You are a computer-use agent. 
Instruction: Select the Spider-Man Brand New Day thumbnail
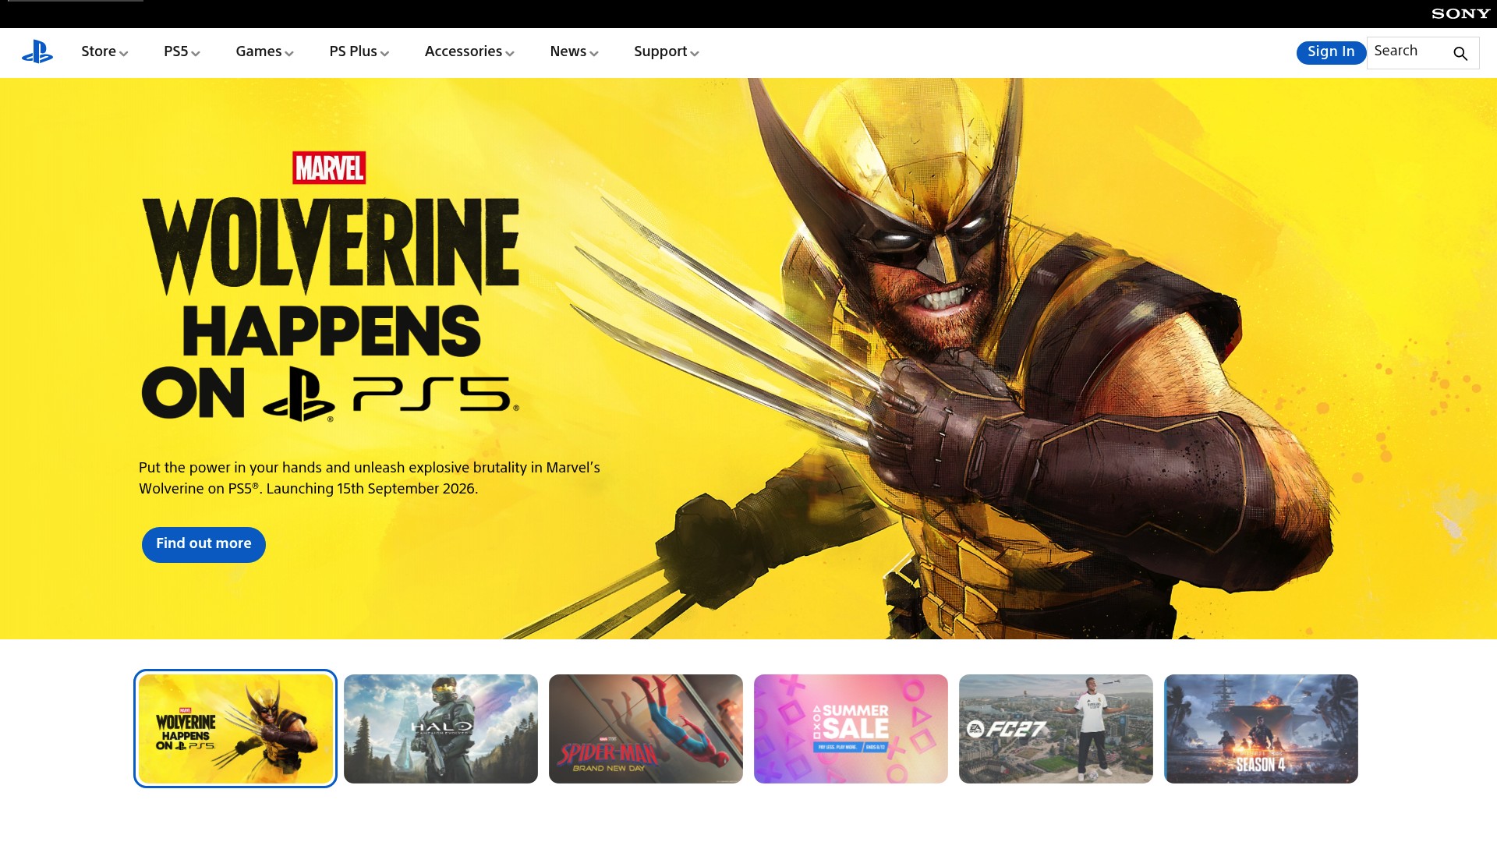click(646, 728)
